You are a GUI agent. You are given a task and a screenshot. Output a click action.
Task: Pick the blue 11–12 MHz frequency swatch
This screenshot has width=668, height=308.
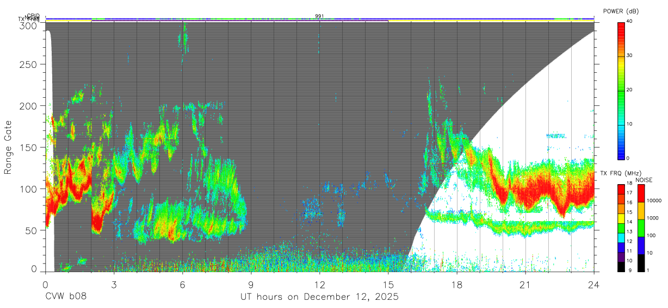[621, 247]
